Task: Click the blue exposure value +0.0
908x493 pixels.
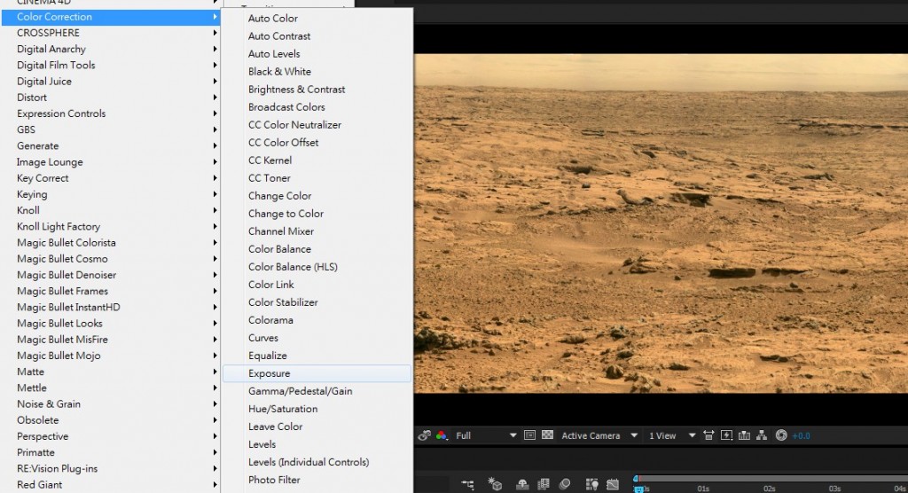Action: 801,435
